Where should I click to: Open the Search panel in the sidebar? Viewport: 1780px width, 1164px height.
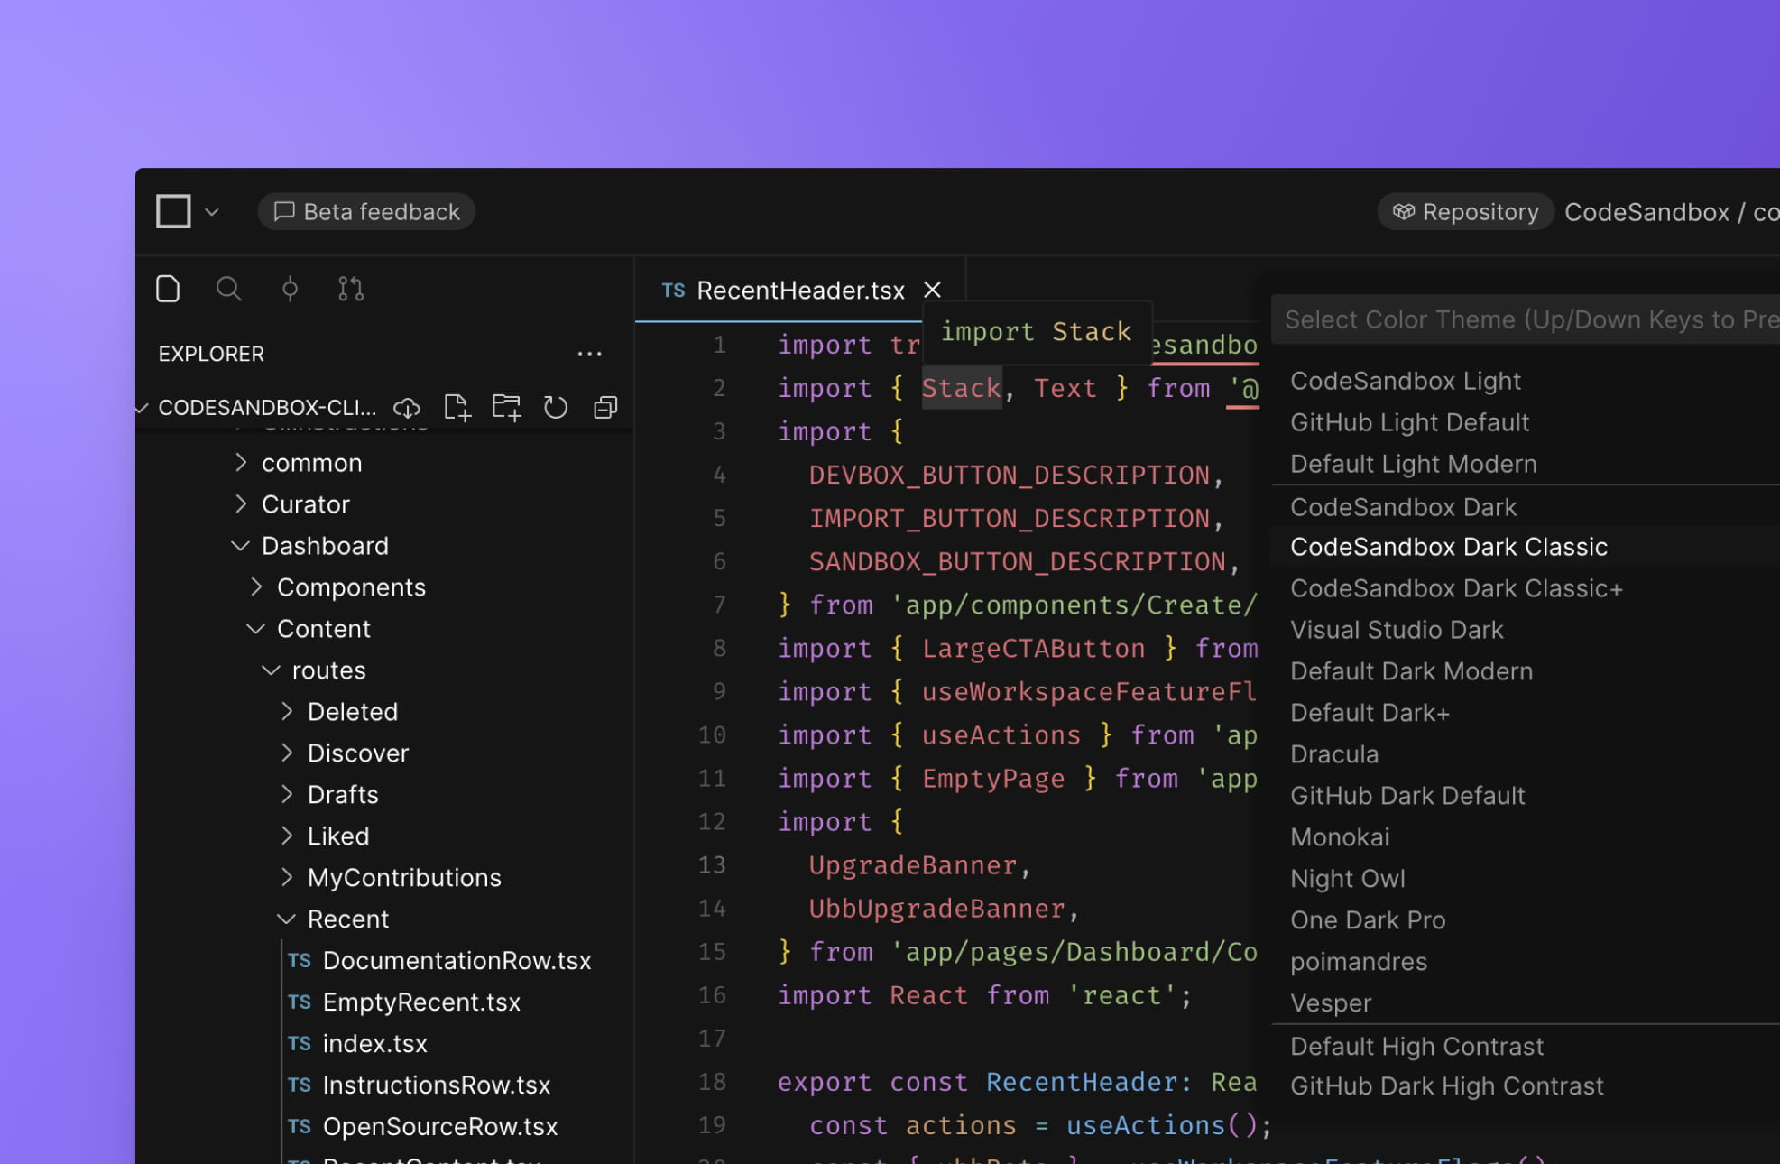coord(228,288)
